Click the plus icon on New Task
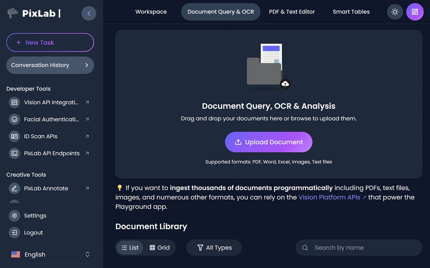Image resolution: width=430 pixels, height=268 pixels. 18,43
